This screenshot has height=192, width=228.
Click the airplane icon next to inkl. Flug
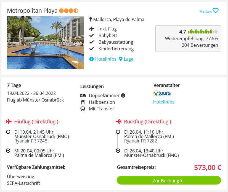click(92, 29)
